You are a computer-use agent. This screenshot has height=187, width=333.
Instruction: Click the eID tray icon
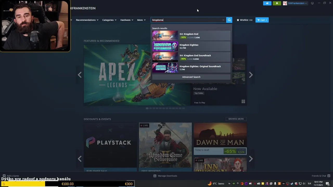tap(259, 184)
